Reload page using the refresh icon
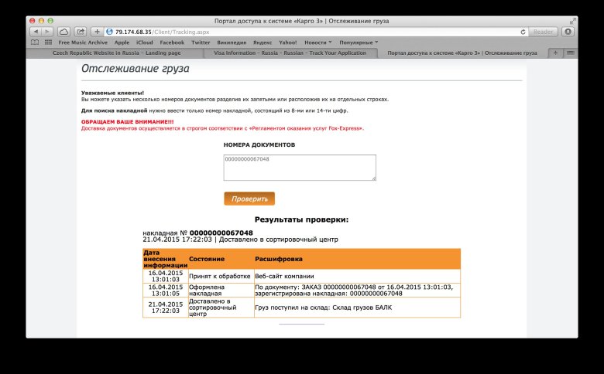The image size is (604, 374). coord(524,32)
